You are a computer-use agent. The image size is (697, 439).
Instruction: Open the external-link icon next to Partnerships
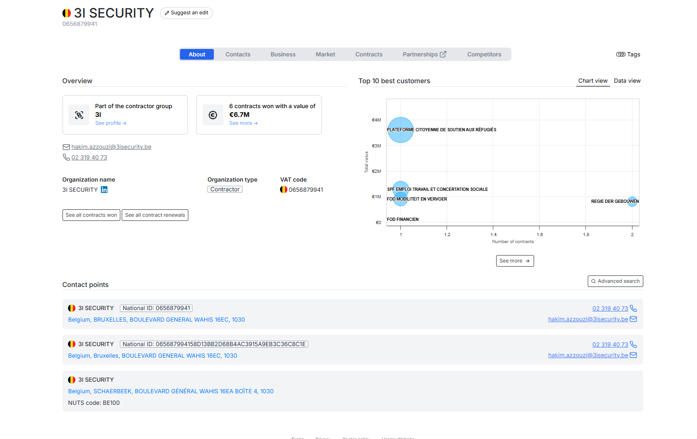(443, 54)
